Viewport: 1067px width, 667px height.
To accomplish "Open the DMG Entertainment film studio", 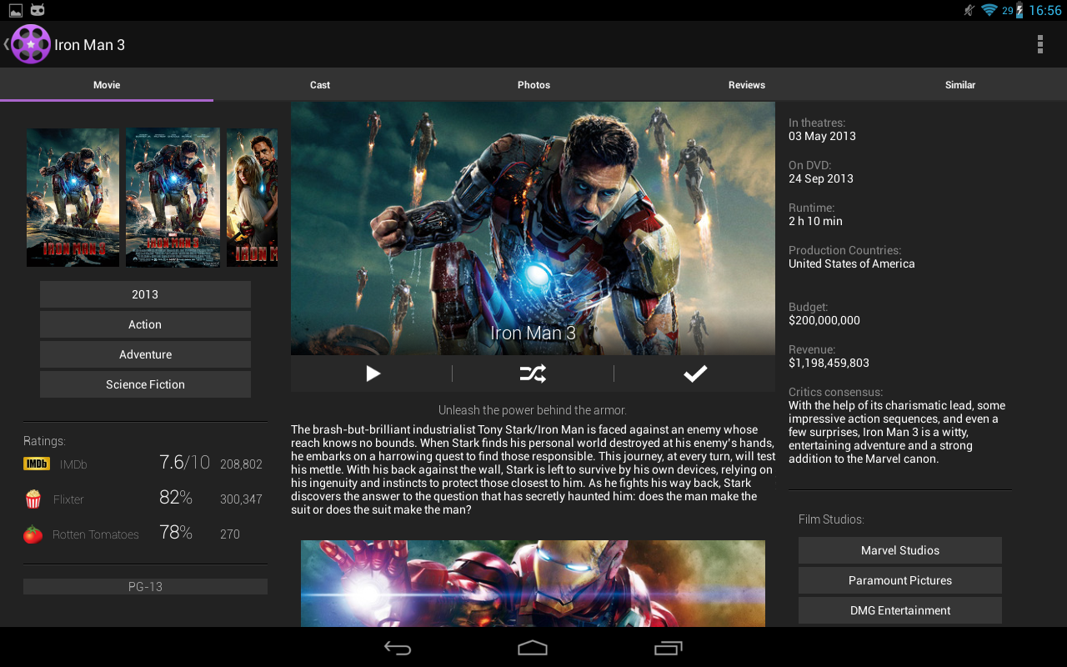I will [x=900, y=610].
